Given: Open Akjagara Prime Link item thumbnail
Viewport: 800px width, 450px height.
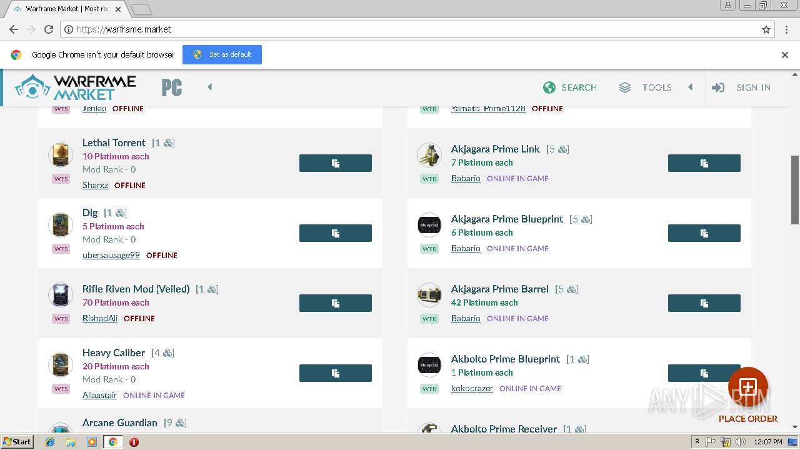Looking at the screenshot, I should pos(429,155).
